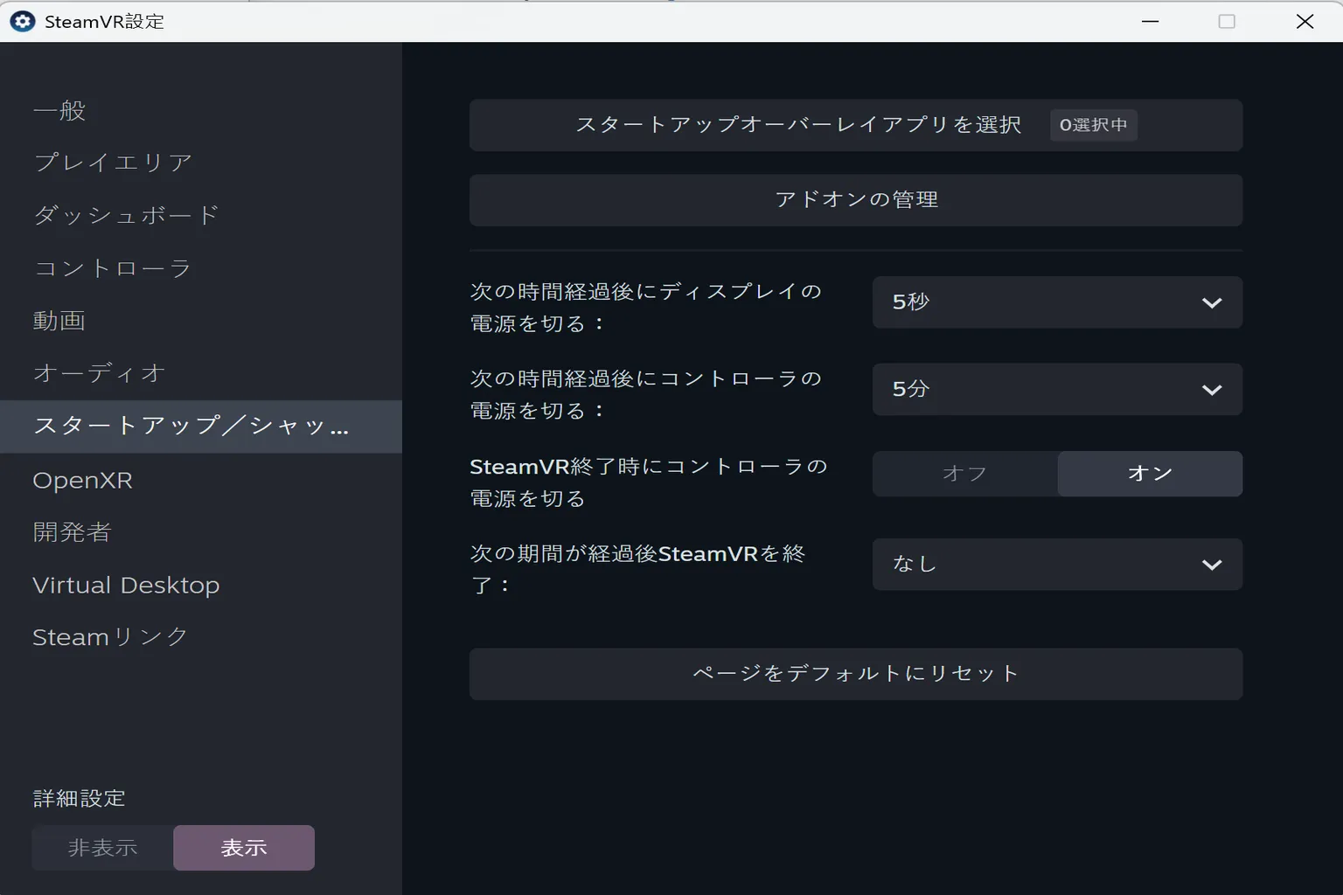
Task: Open the display power-off 5秒 dropdown
Action: (x=1057, y=302)
